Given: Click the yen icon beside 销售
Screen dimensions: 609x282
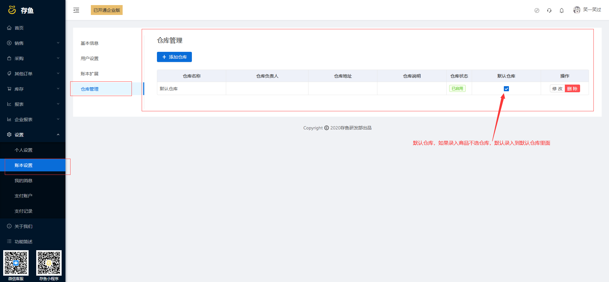Looking at the screenshot, I should (9, 43).
